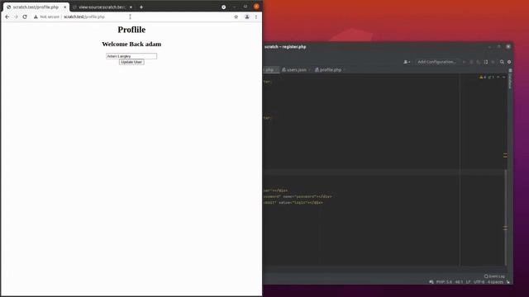Click the Search Everywhere magnifier in PhpStorm
Image resolution: width=529 pixels, height=297 pixels.
pyautogui.click(x=502, y=62)
